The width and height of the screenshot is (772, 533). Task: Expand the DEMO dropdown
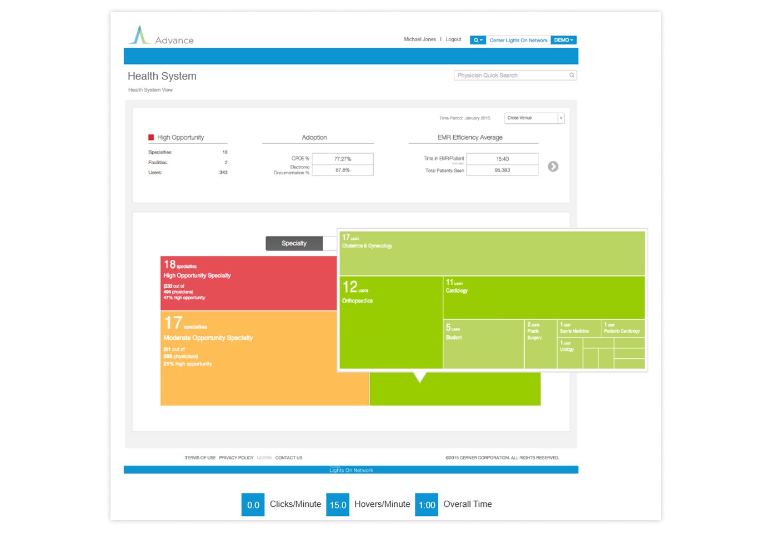click(563, 39)
